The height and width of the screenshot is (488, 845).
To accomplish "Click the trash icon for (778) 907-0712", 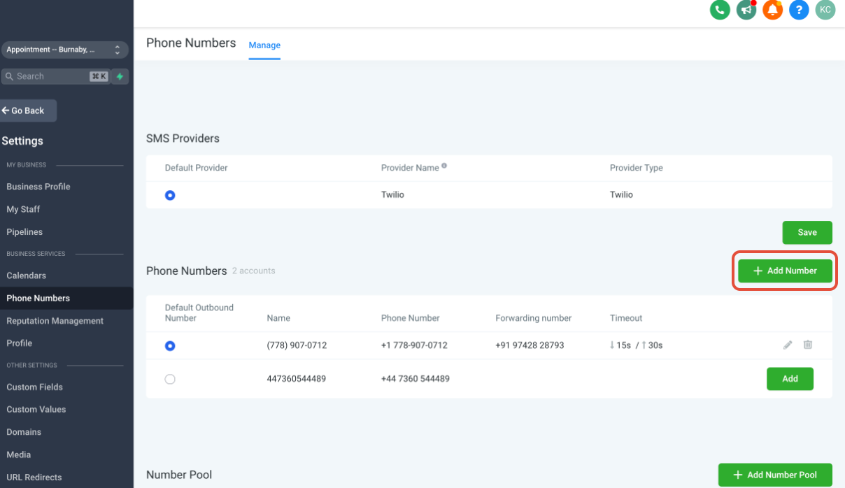I will point(808,345).
